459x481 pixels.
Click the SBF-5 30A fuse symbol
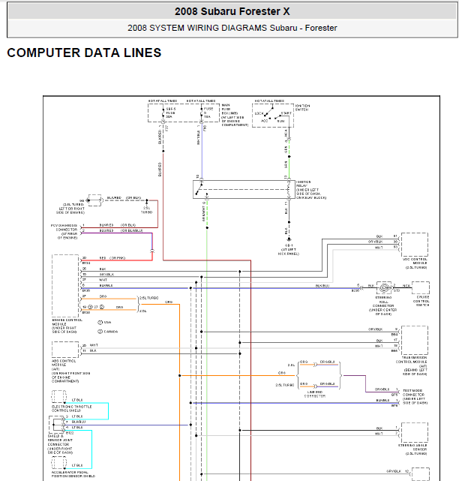tap(164, 113)
